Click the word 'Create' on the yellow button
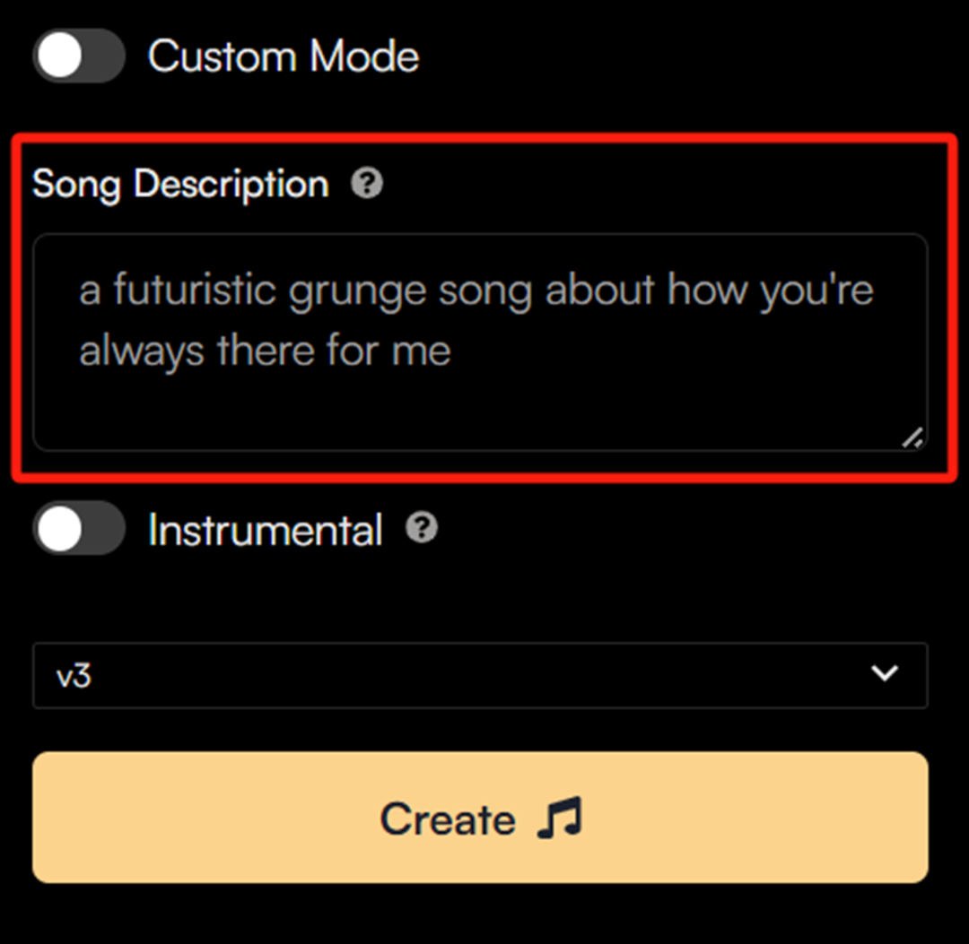Screen dimensions: 969x944 (448, 819)
